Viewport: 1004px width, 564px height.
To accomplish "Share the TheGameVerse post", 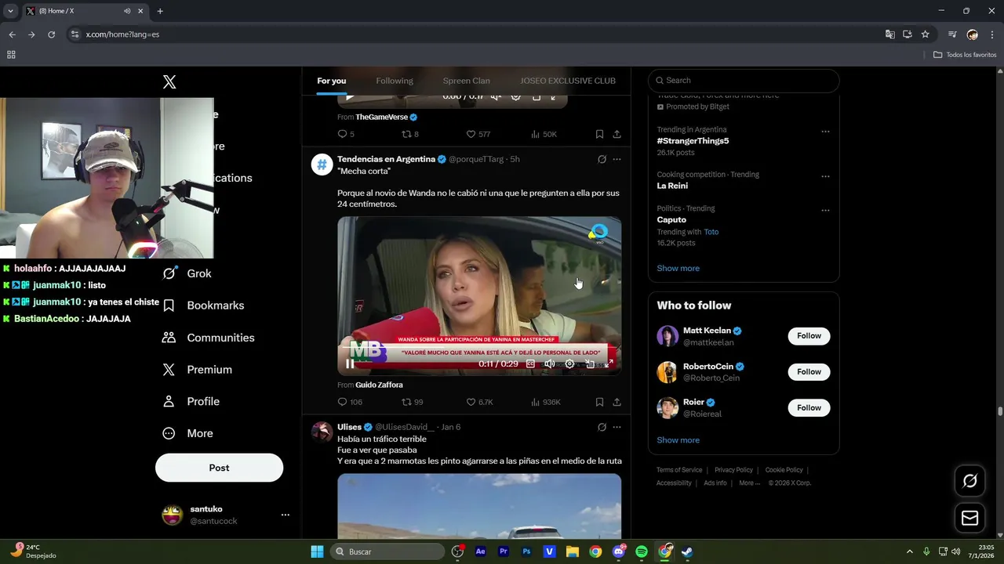I will coord(617,134).
